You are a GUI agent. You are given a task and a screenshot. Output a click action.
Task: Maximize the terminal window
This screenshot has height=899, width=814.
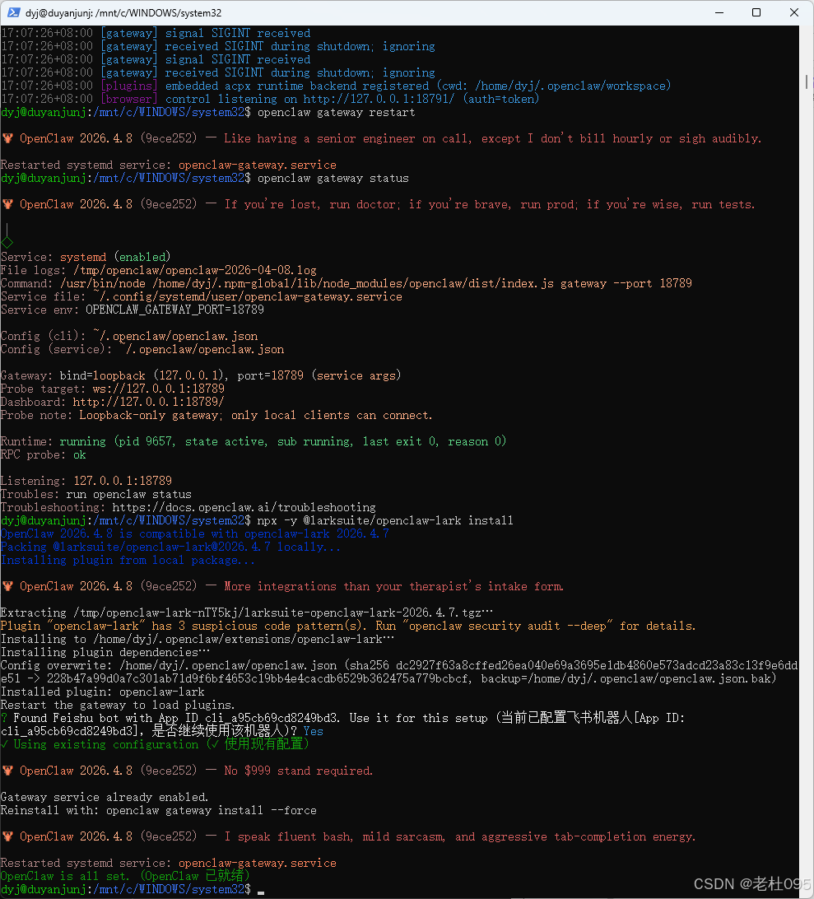(x=756, y=12)
